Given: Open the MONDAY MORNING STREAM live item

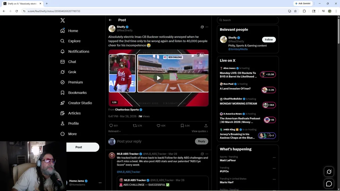Looking at the screenshot, I should point(238,104).
